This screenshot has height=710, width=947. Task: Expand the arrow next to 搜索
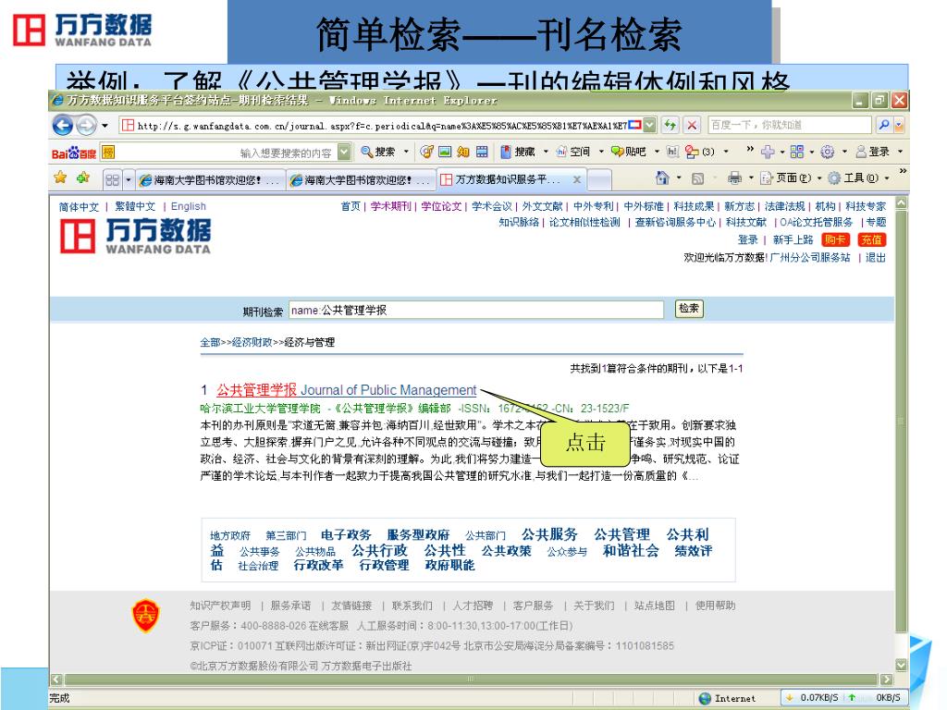coord(407,153)
